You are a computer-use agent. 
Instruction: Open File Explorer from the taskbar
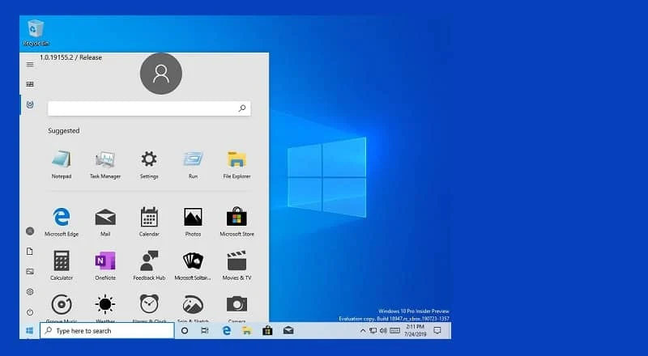click(247, 330)
